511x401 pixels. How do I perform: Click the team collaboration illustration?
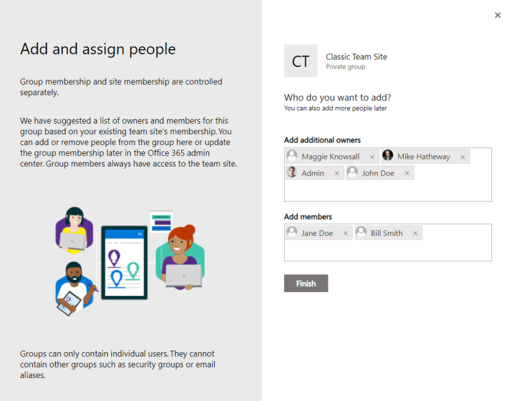(129, 260)
